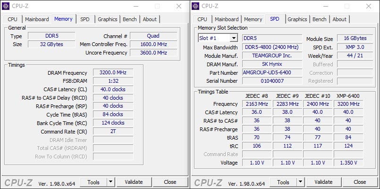Screen dimensions: 380x189
Task: Minimize the left CPU-Z window
Action: coord(136,6)
